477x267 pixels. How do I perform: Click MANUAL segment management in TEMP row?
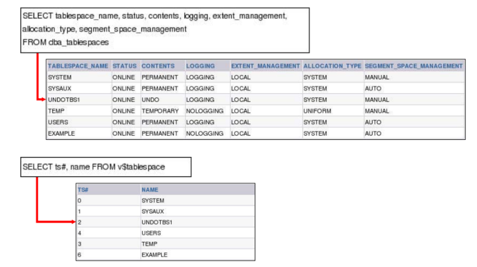pos(377,111)
